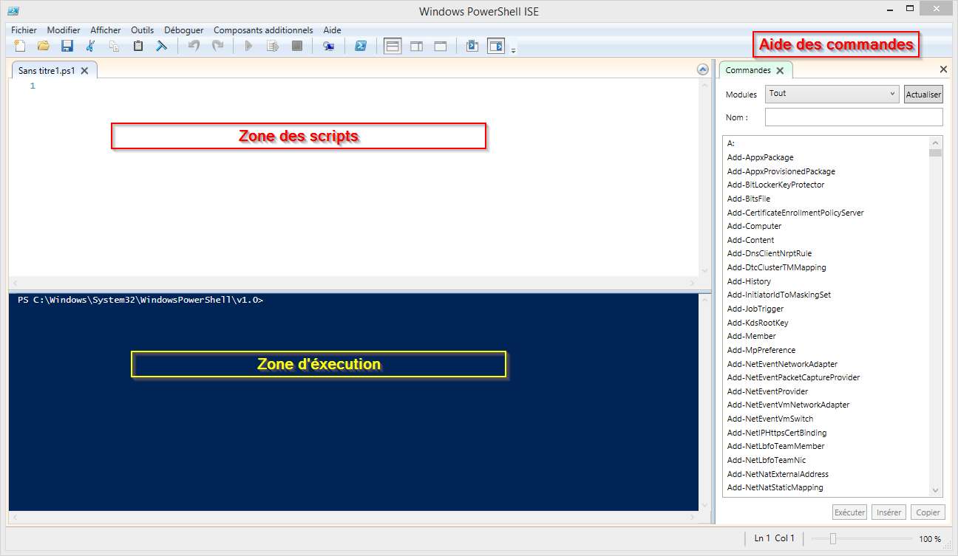Select Add-Content command
The width and height of the screenshot is (958, 556).
pos(750,240)
